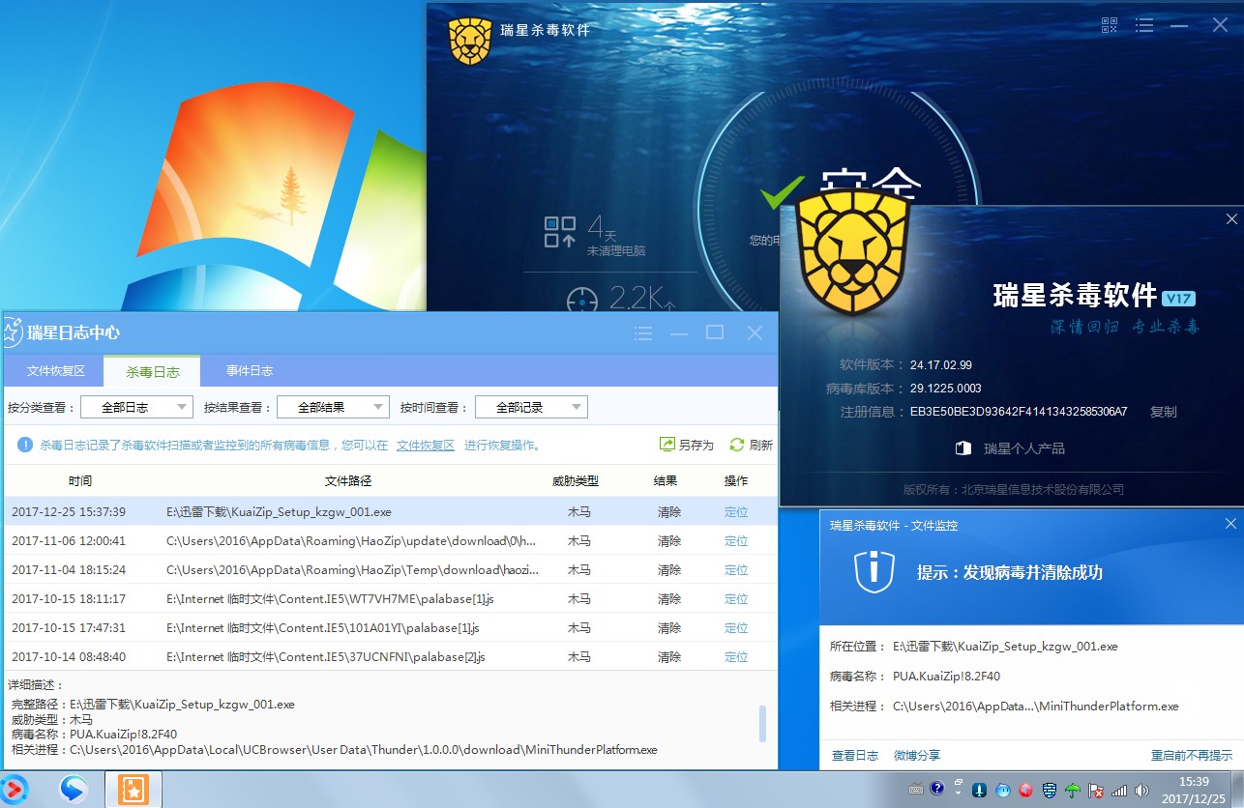Click the green umbrella tray icon
Viewport: 1244px width, 808px height.
[x=1072, y=790]
